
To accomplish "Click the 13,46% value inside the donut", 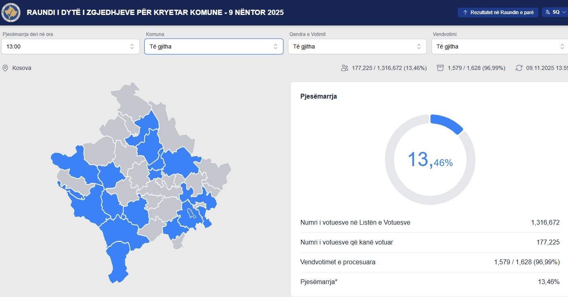I will [430, 160].
